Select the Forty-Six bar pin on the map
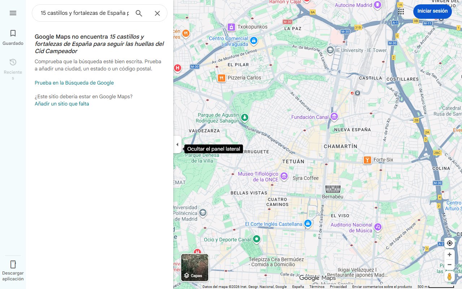The width and height of the screenshot is (462, 289). click(367, 159)
